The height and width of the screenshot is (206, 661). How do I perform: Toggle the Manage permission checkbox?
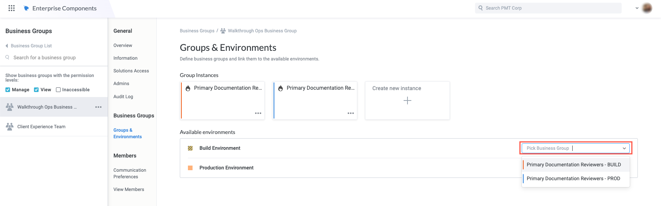coord(8,90)
